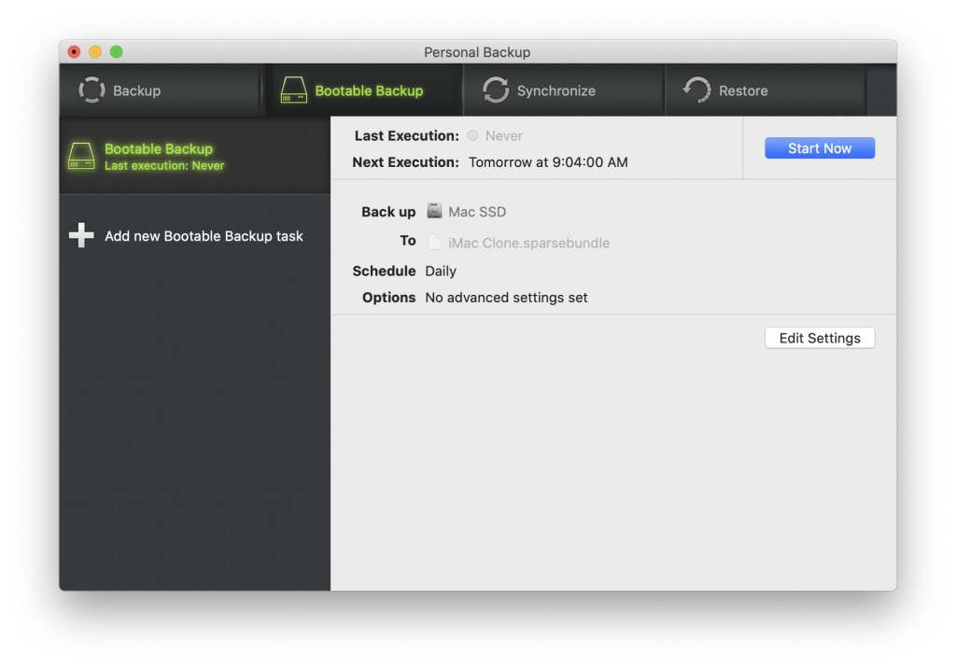Click the sparsebundle file icon
The image size is (956, 669).
coord(435,243)
